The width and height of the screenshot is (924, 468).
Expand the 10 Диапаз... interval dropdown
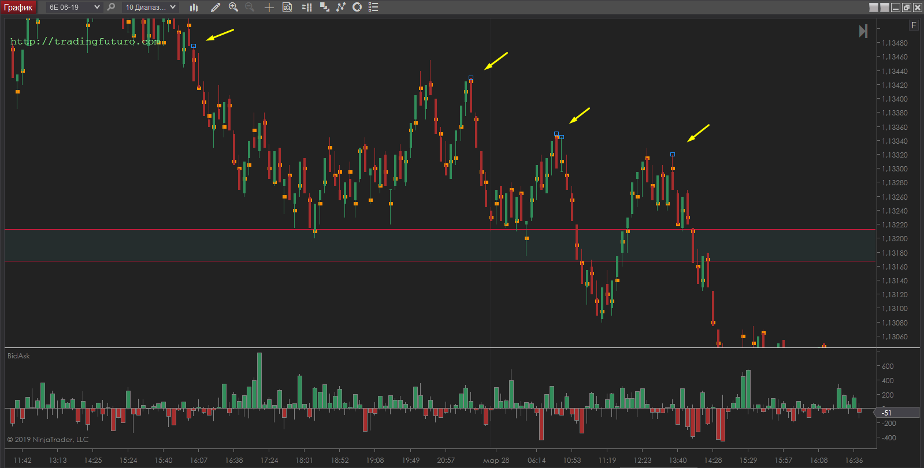(173, 7)
